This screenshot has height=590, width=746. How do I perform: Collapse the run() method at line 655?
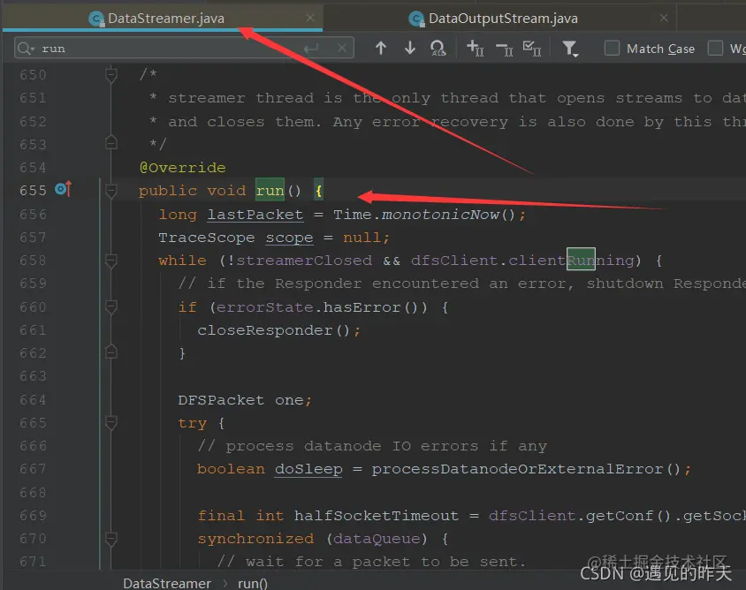click(110, 191)
